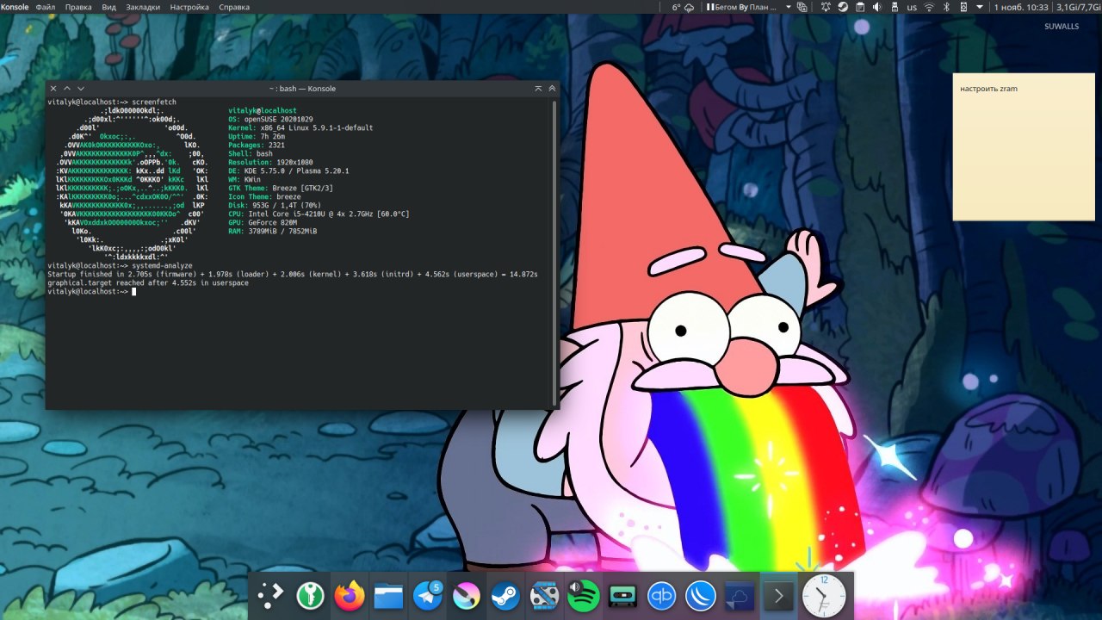1102x620 pixels.
Task: Click the 'Packages: 2321' line
Action: pos(257,145)
